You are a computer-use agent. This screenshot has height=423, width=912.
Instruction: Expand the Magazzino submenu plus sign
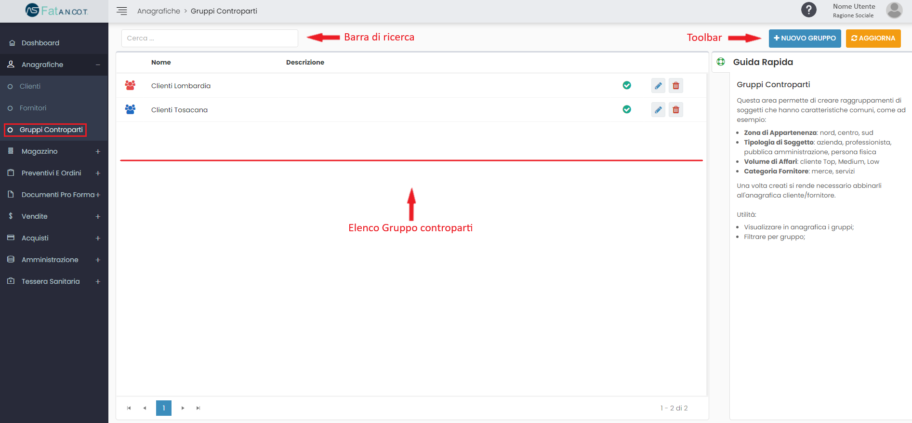tap(98, 151)
